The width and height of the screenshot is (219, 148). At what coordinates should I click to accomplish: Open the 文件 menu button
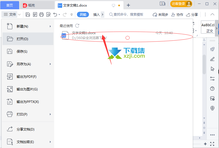(x=10, y=14)
